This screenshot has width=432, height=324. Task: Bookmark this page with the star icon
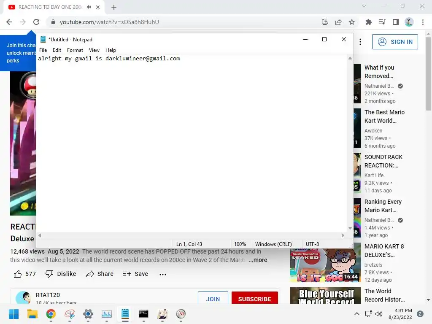[352, 22]
